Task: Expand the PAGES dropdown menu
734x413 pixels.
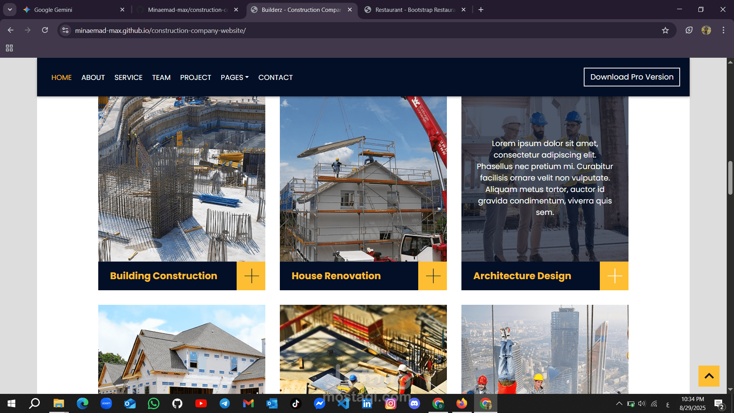Action: 234,78
